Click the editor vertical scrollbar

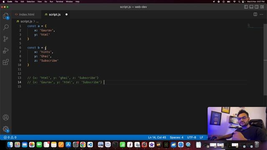(265, 60)
